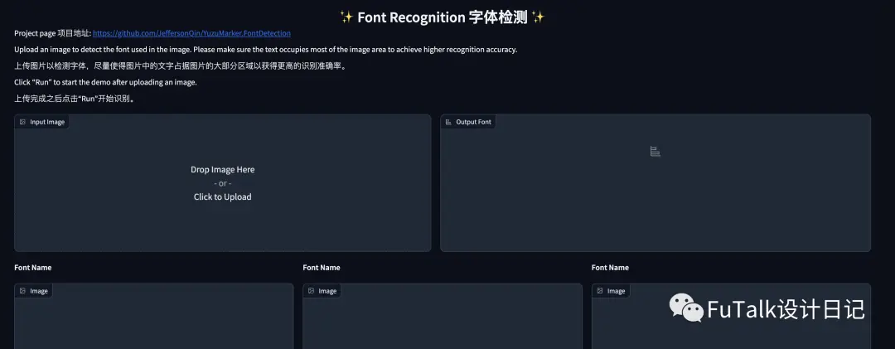Click the bar chart icon beside Output Font label
The image size is (895, 349).
click(x=448, y=122)
